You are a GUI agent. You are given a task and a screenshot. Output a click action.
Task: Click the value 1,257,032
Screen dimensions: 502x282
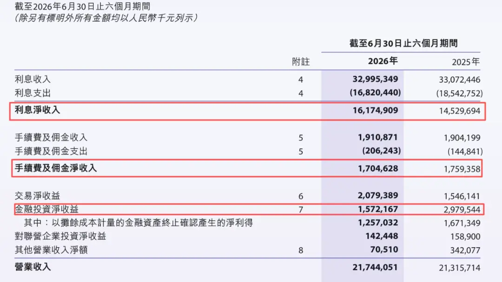(378, 222)
